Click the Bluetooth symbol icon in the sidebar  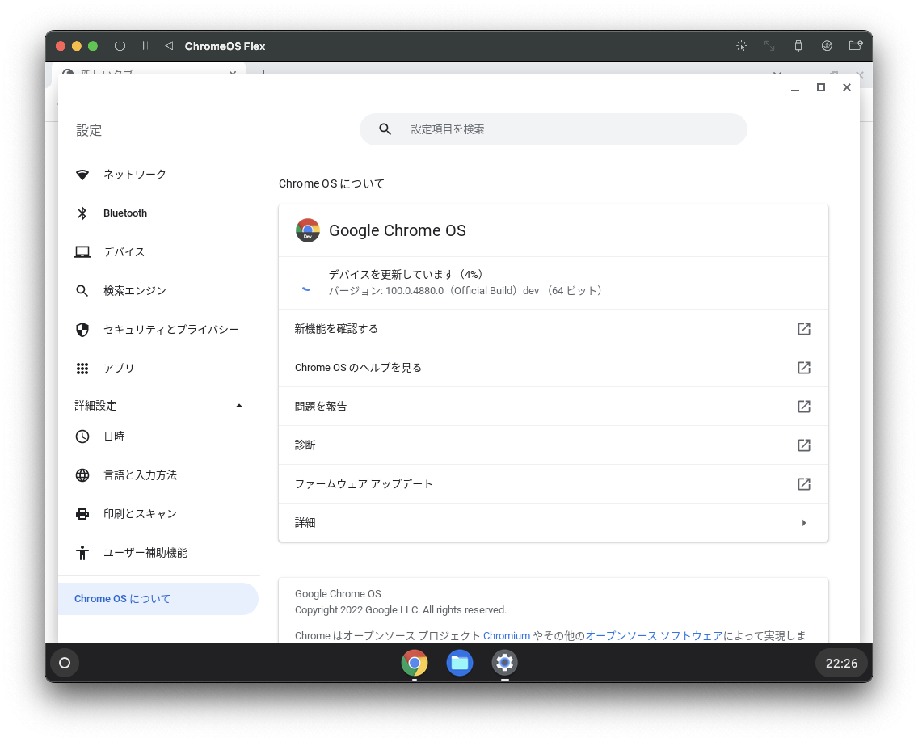[x=82, y=213]
